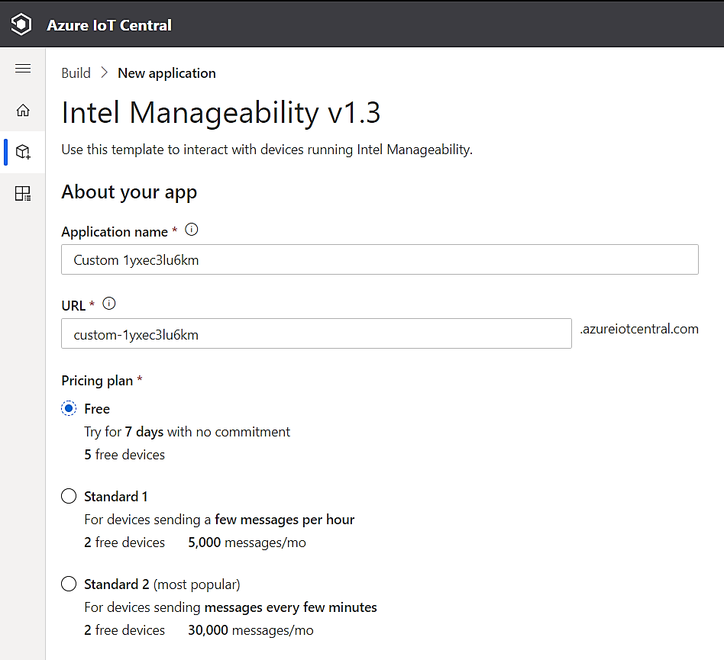Click the Standard 2 (most popular) label

tap(162, 584)
